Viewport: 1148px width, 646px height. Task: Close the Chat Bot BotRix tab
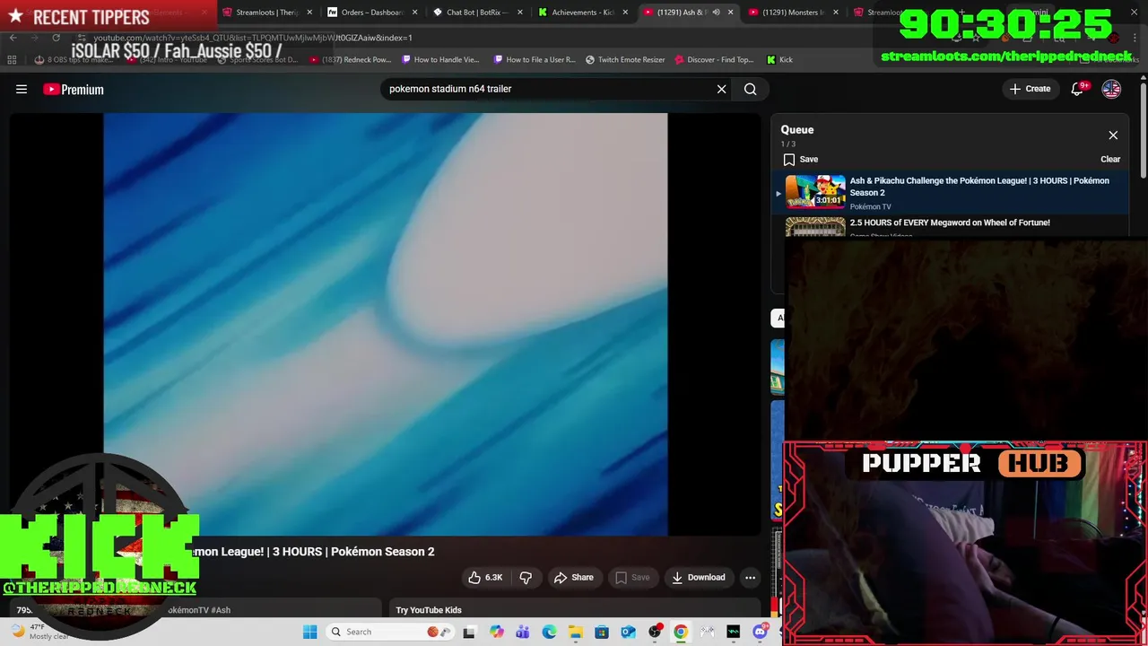[x=520, y=13]
